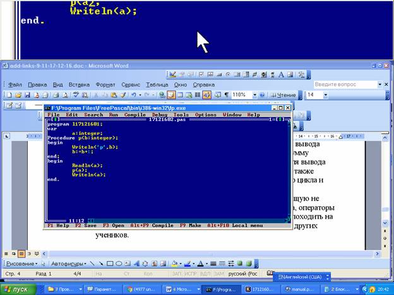This screenshot has width=394, height=295.
Task: Save the Word document with floppy icon
Action: (27, 95)
